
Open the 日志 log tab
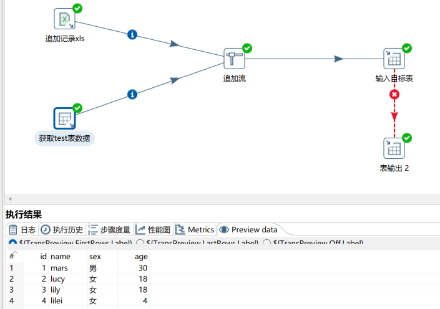pyautogui.click(x=22, y=230)
